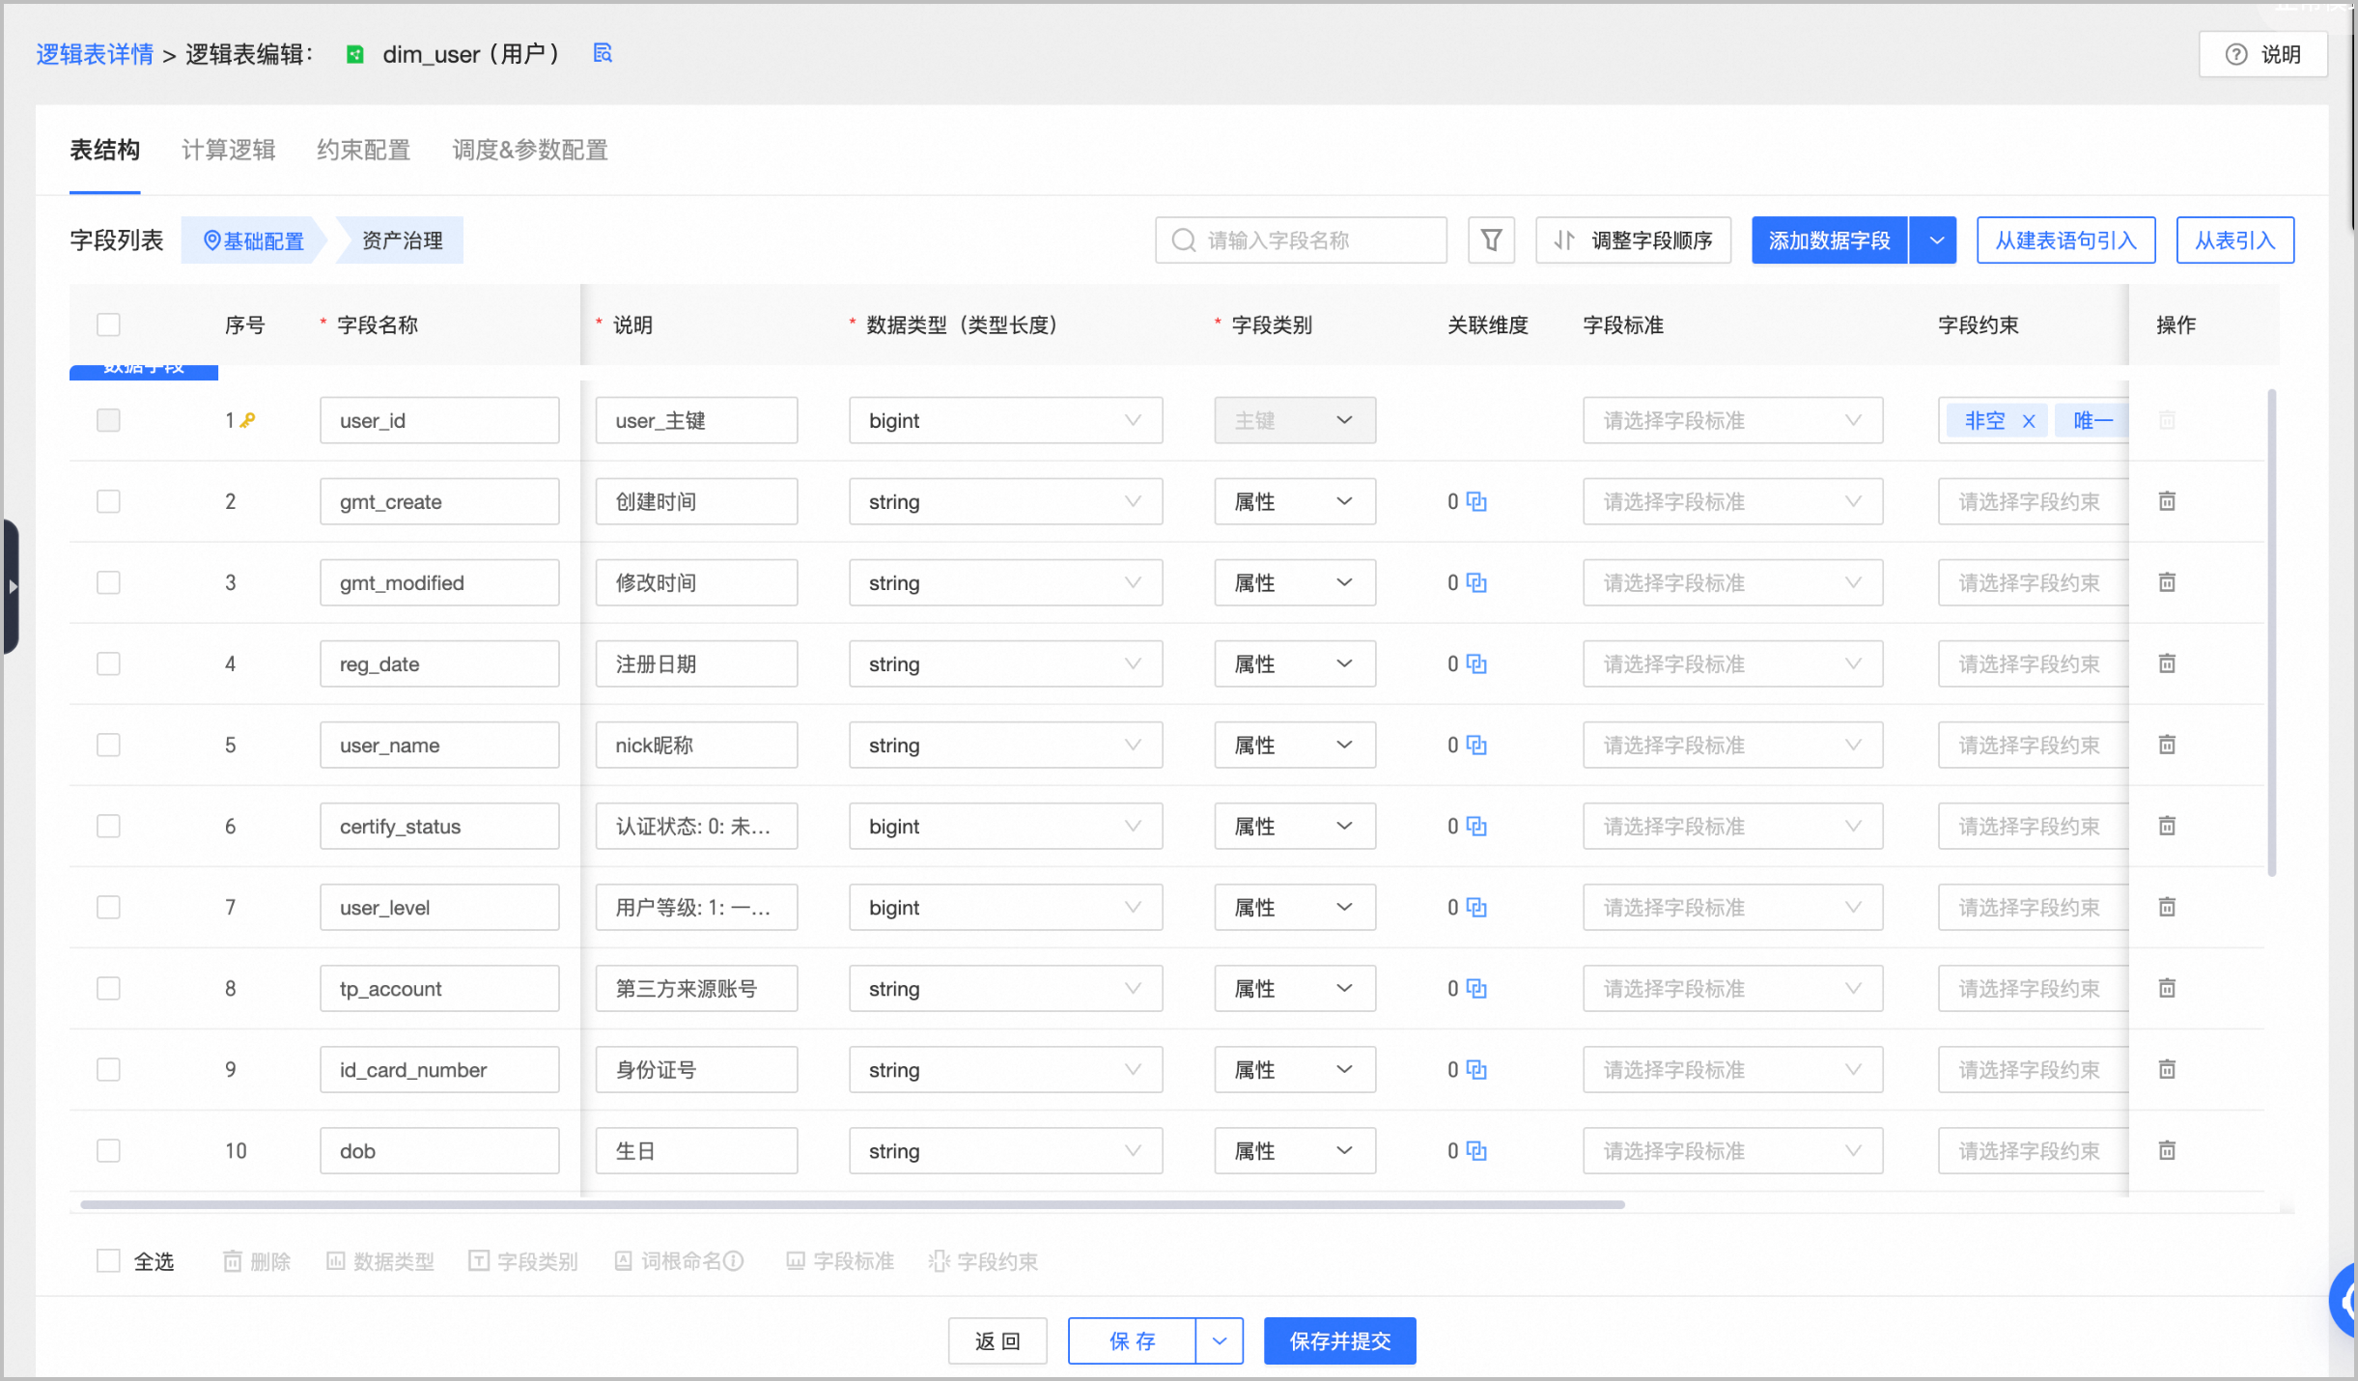Toggle the header select-all checkbox
Viewport: 2358px width, 1381px height.
pos(108,324)
